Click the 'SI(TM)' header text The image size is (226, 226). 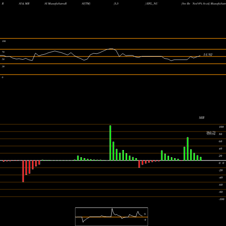click(86, 4)
